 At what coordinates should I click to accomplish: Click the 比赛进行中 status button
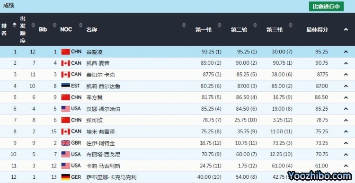coord(326,6)
